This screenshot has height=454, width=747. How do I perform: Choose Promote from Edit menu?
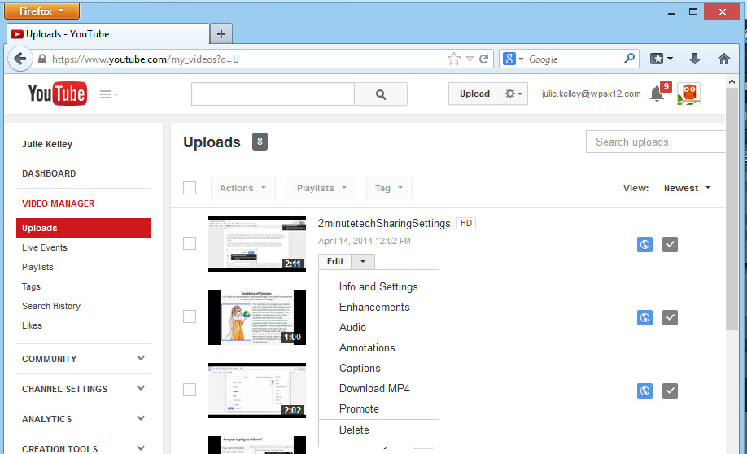pos(378,408)
